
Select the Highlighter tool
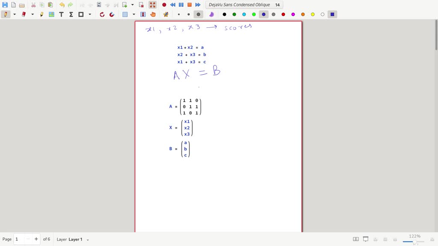point(41,14)
